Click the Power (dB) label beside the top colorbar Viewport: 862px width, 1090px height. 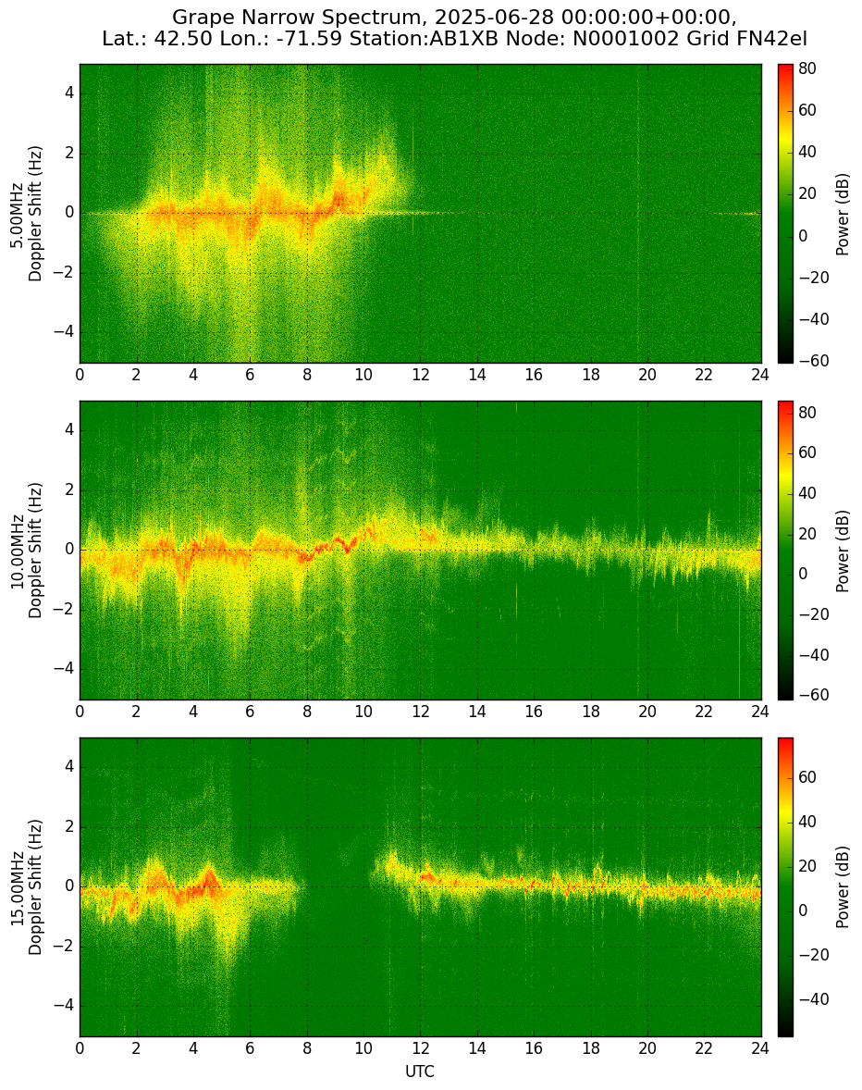pyautogui.click(x=842, y=214)
